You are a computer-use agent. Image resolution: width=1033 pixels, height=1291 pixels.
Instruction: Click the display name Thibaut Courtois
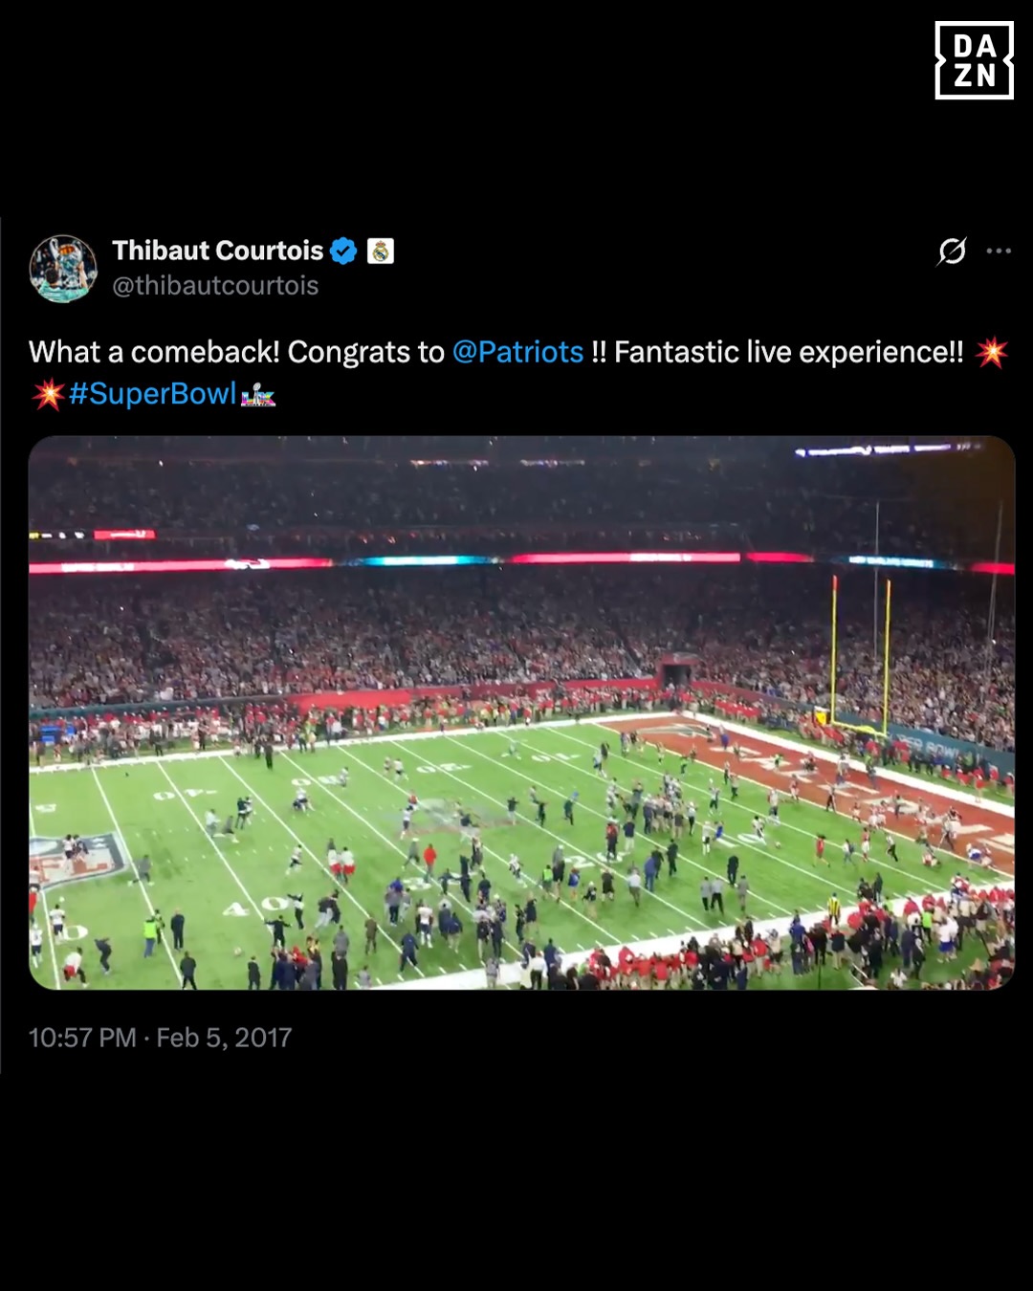click(218, 251)
